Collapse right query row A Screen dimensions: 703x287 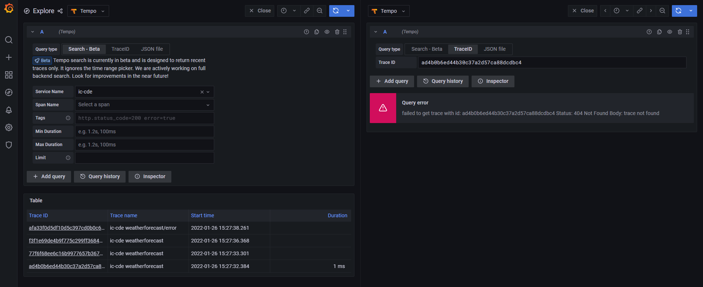point(376,32)
